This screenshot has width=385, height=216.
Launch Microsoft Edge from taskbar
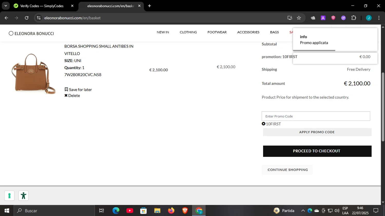pos(116,211)
